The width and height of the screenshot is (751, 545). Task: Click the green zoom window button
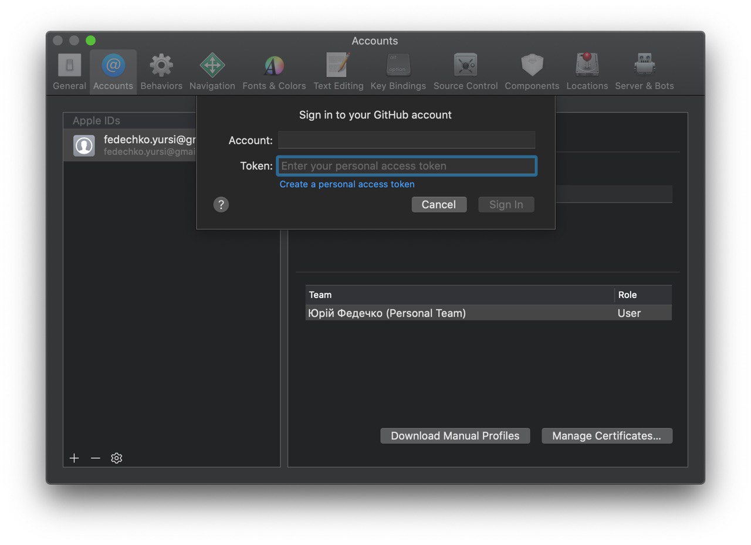pos(90,40)
